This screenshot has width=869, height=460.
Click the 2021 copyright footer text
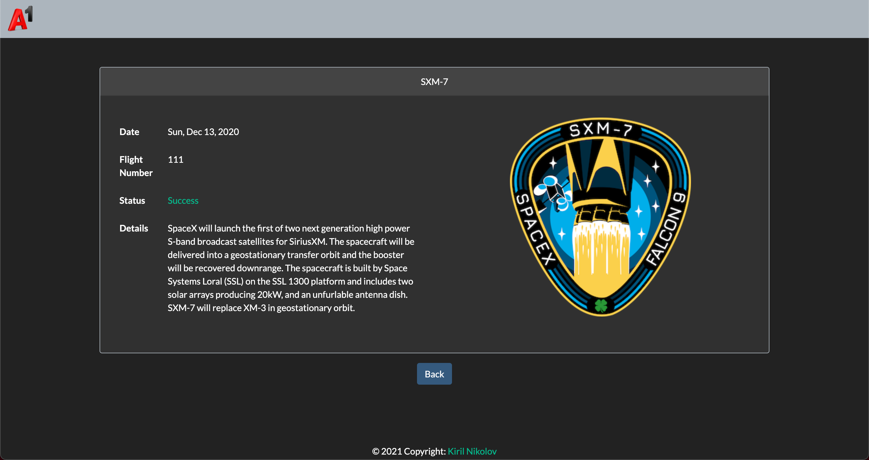[x=409, y=451]
